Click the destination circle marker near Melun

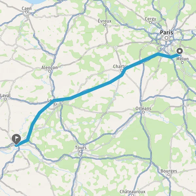coord(180,51)
